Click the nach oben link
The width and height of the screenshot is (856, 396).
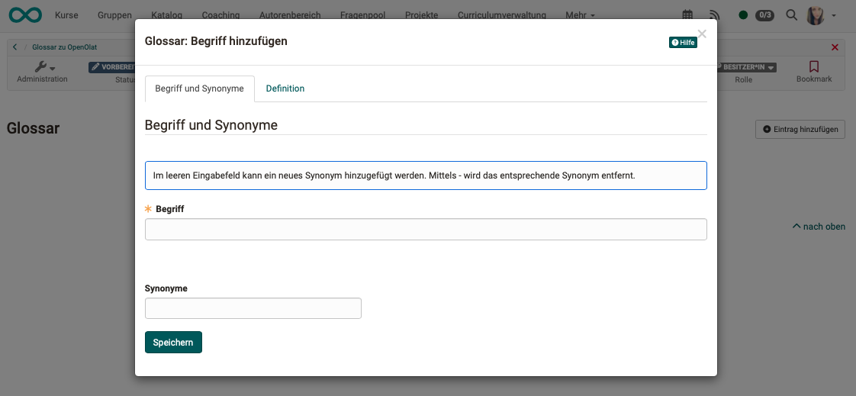819,226
